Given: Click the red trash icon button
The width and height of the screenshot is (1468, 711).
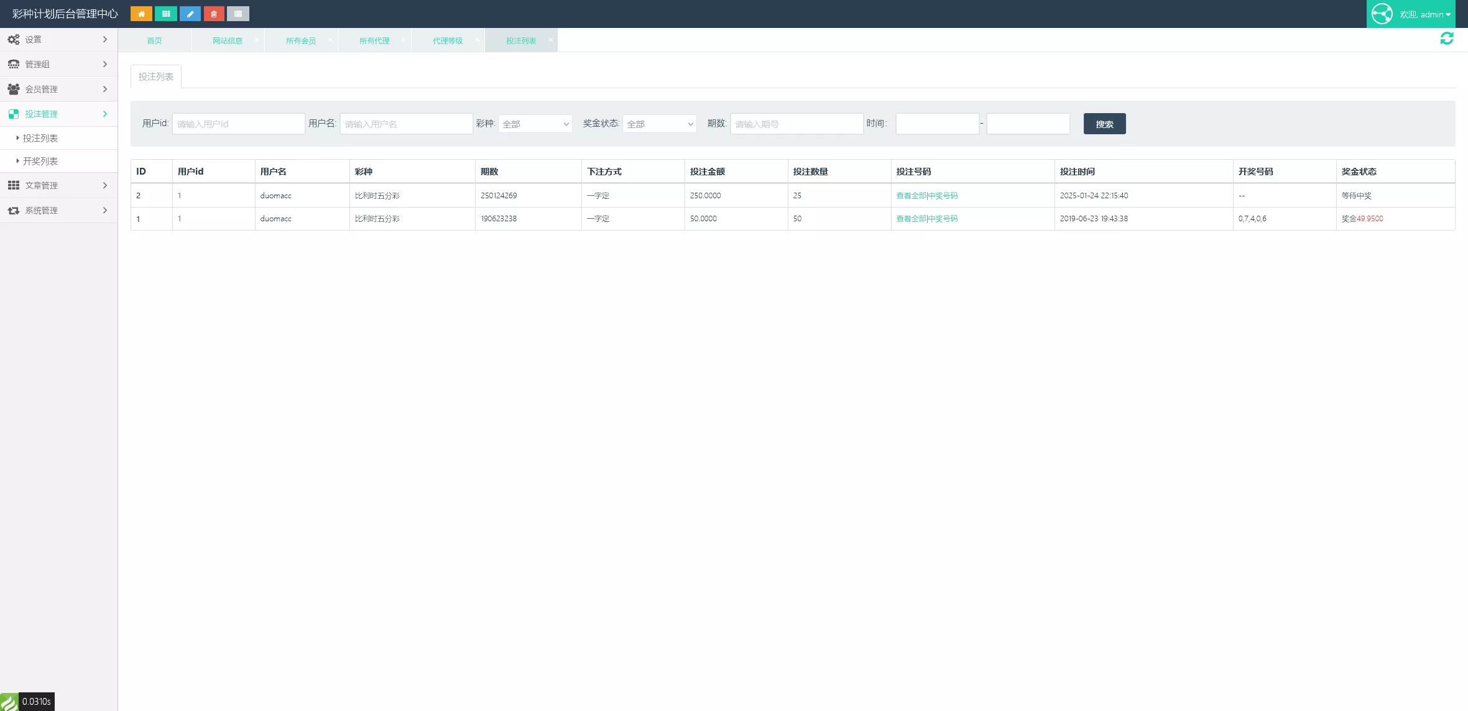Looking at the screenshot, I should [x=214, y=14].
